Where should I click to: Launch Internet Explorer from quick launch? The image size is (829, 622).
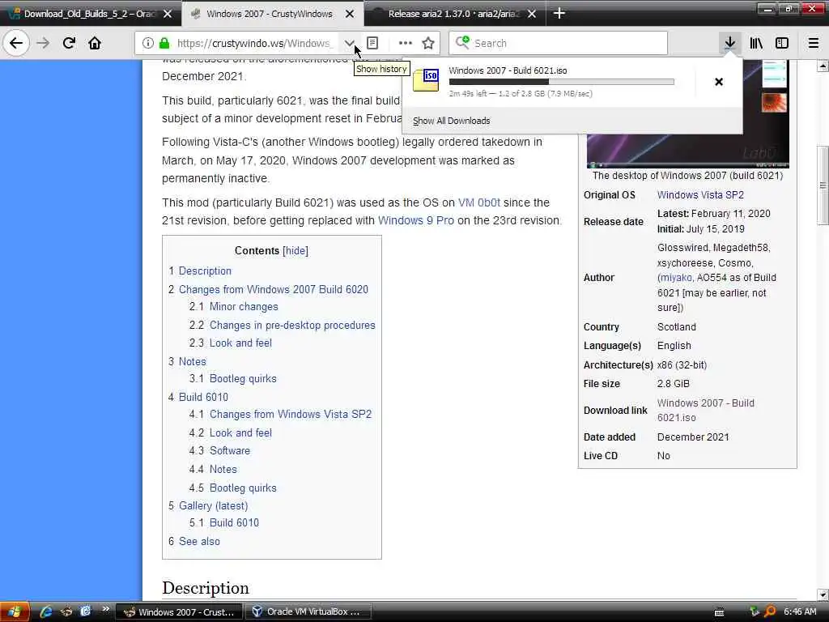(x=46, y=612)
